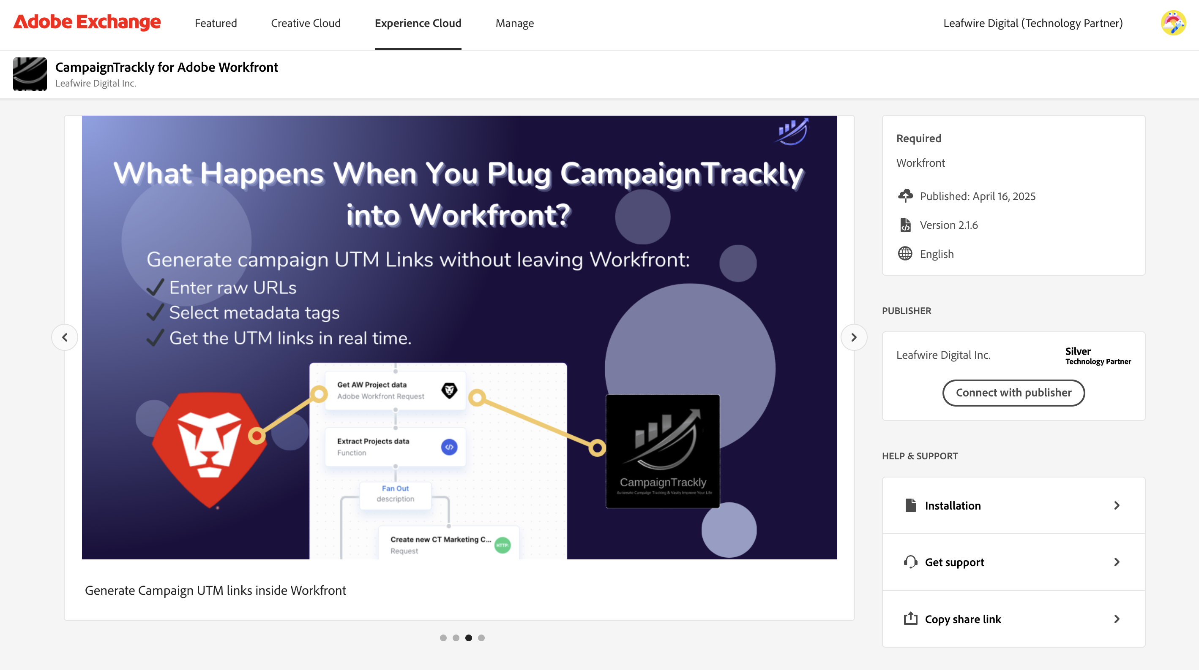Click the carousel slide image
Screen dimensions: 1199x670
click(x=459, y=337)
